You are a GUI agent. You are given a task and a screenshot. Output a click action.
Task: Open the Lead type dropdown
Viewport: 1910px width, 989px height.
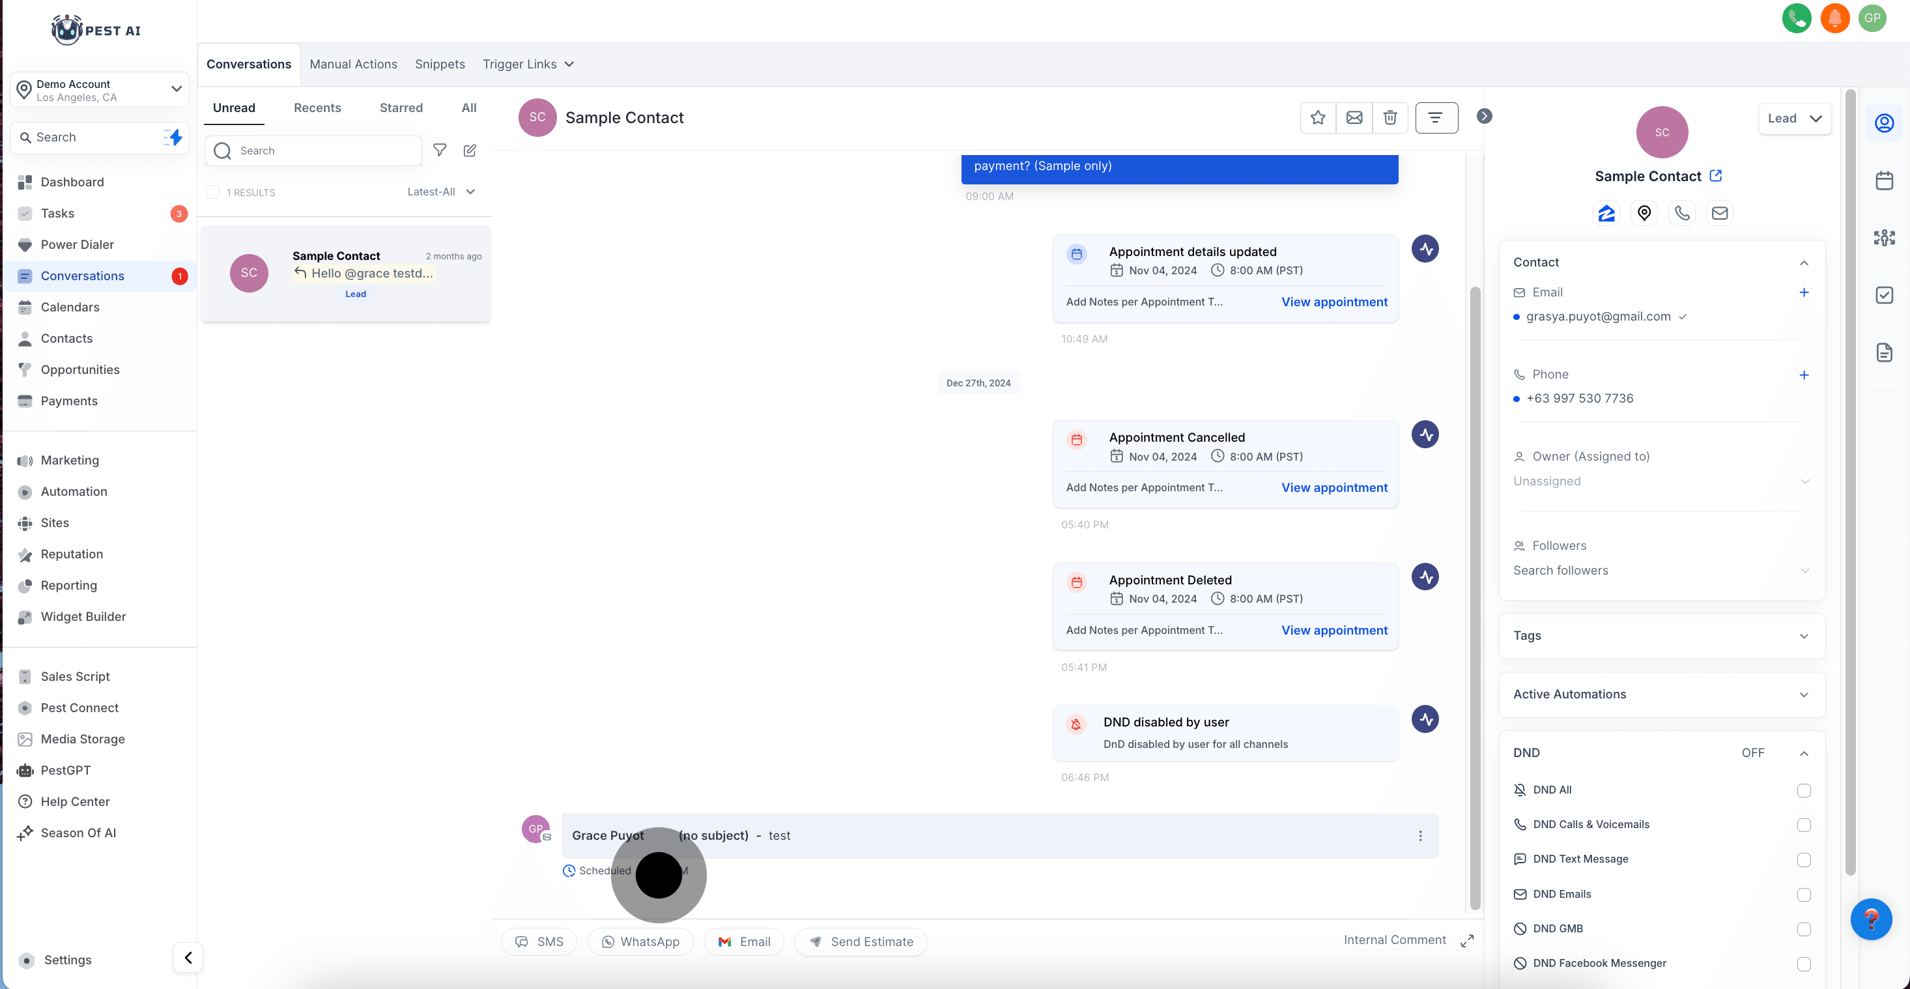[1793, 119]
